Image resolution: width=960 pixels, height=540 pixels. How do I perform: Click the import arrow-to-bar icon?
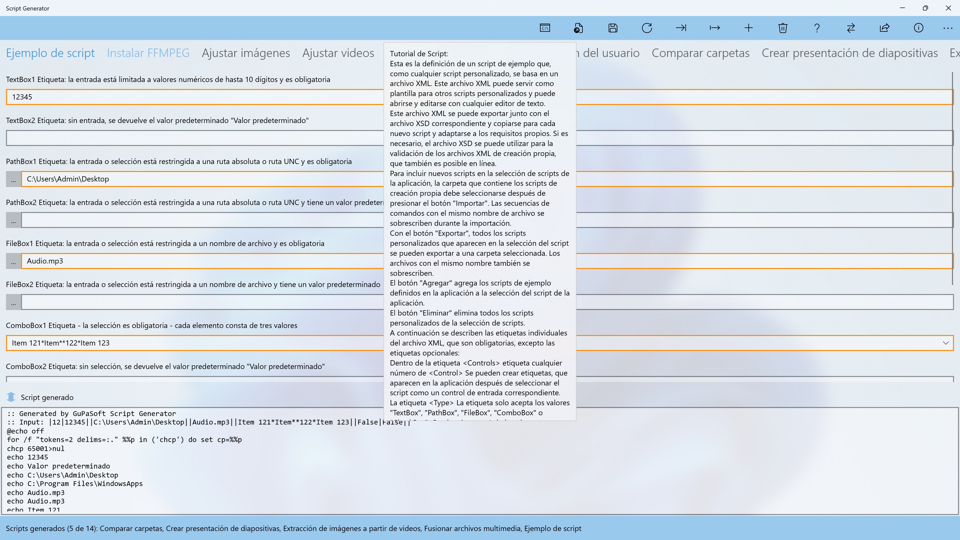tap(681, 28)
